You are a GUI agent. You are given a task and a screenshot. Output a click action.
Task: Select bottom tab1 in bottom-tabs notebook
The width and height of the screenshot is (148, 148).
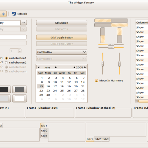90,139
